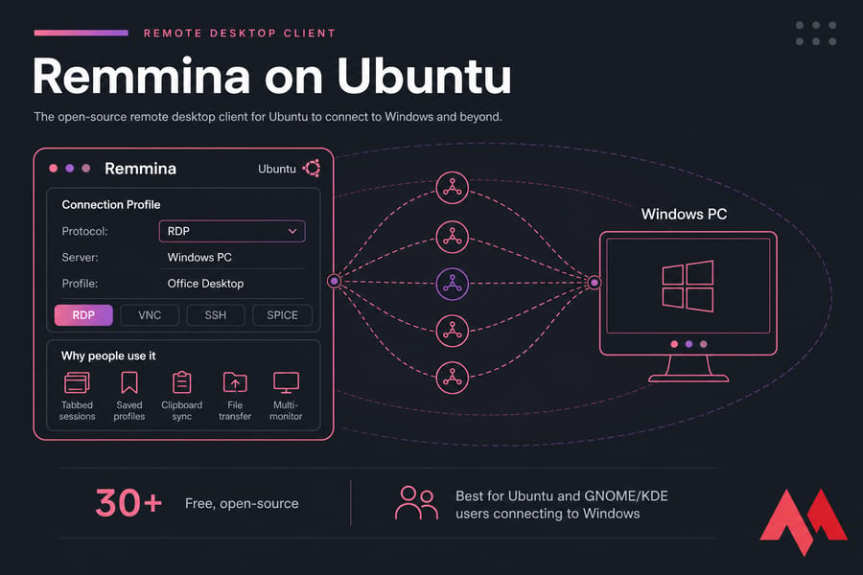Screen dimensions: 863x575
Task: Click the Why people use it heading
Action: [x=108, y=356]
